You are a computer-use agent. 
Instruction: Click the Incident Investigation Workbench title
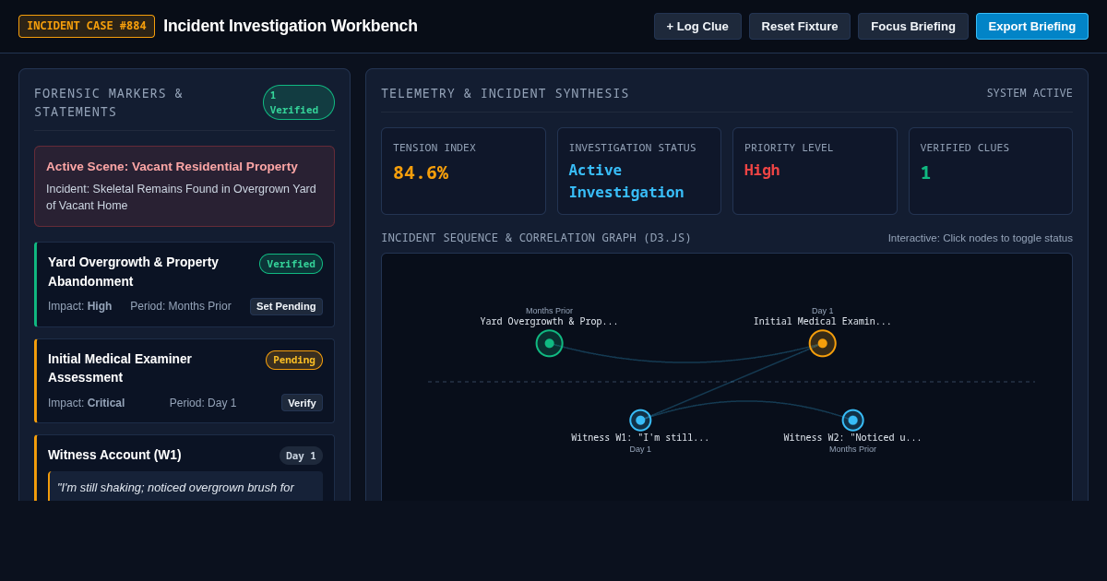point(291,26)
